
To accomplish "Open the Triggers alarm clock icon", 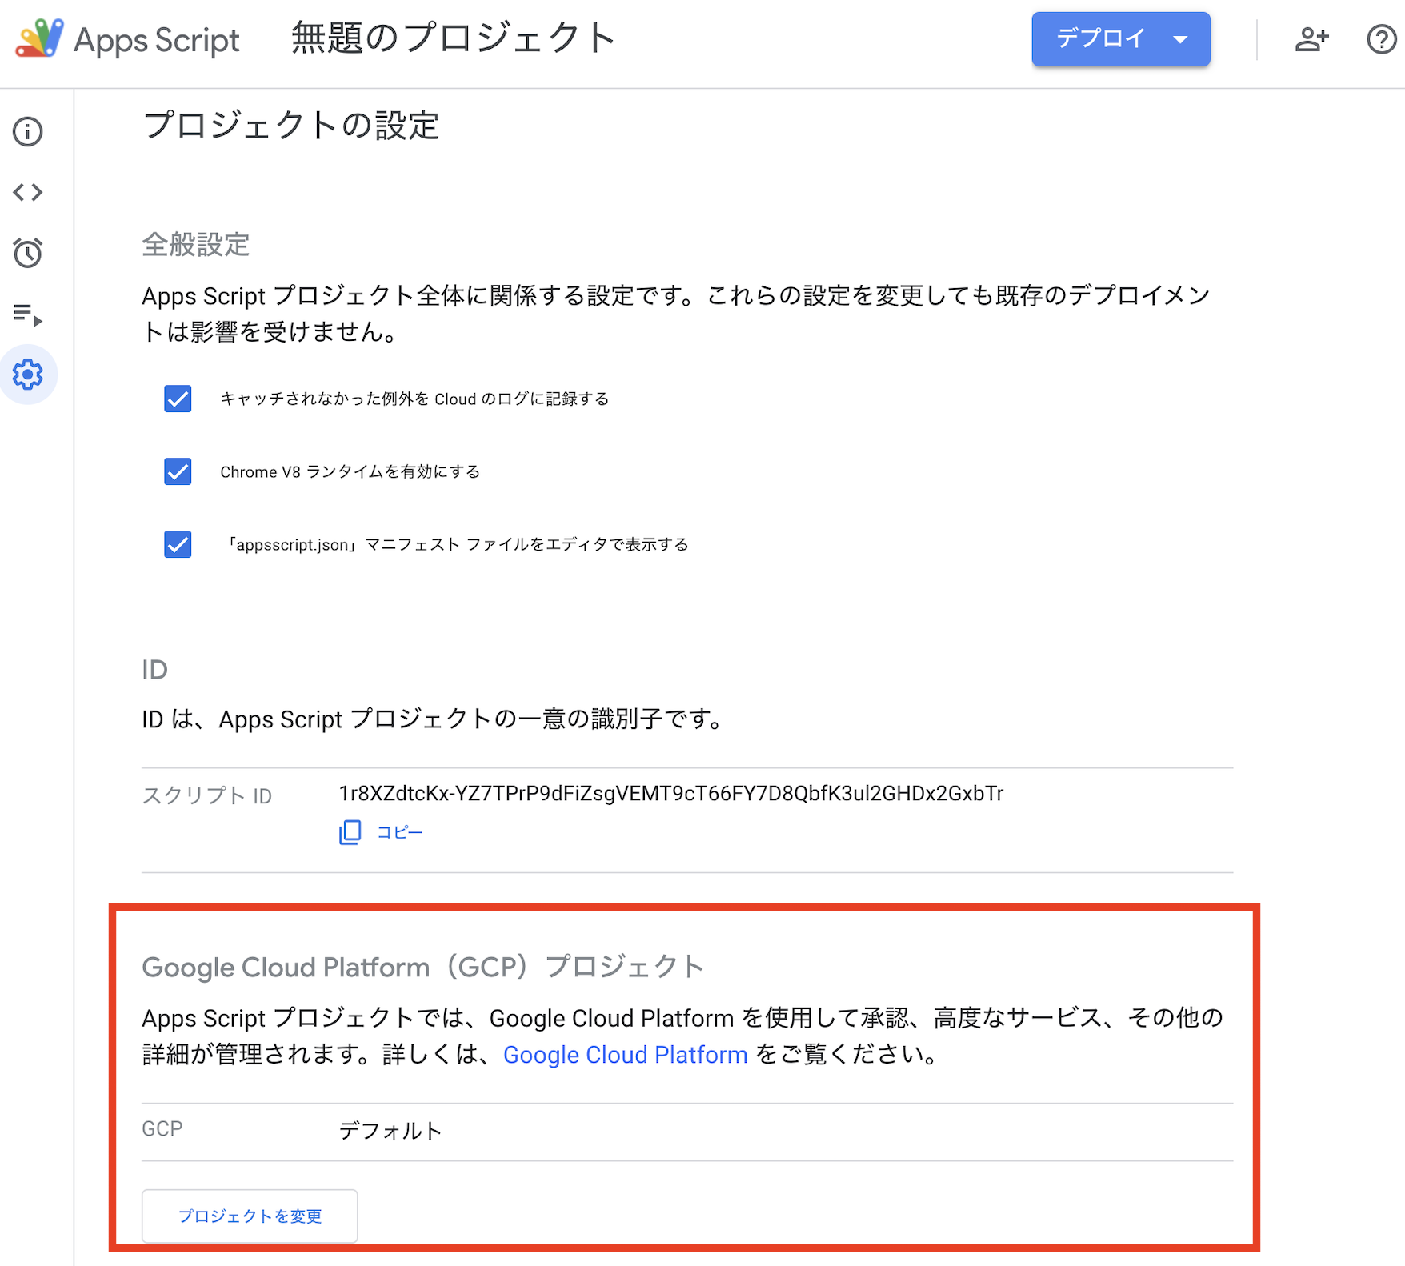I will (x=28, y=253).
